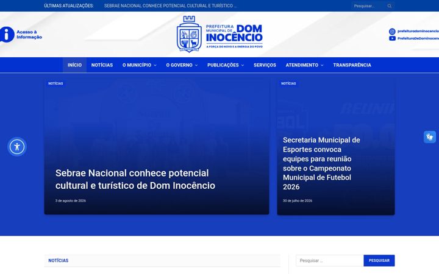Open the Acesso à Informação icon
439x274 pixels.
click(7, 34)
